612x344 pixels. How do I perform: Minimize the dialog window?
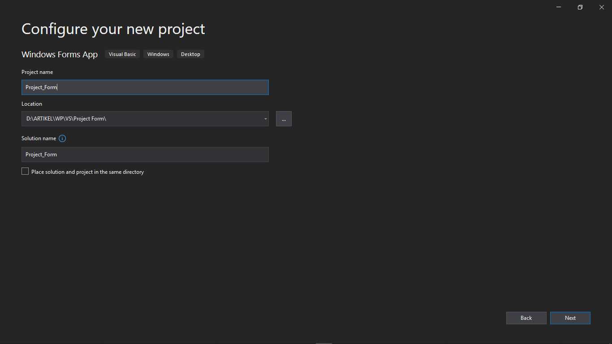[x=559, y=7]
